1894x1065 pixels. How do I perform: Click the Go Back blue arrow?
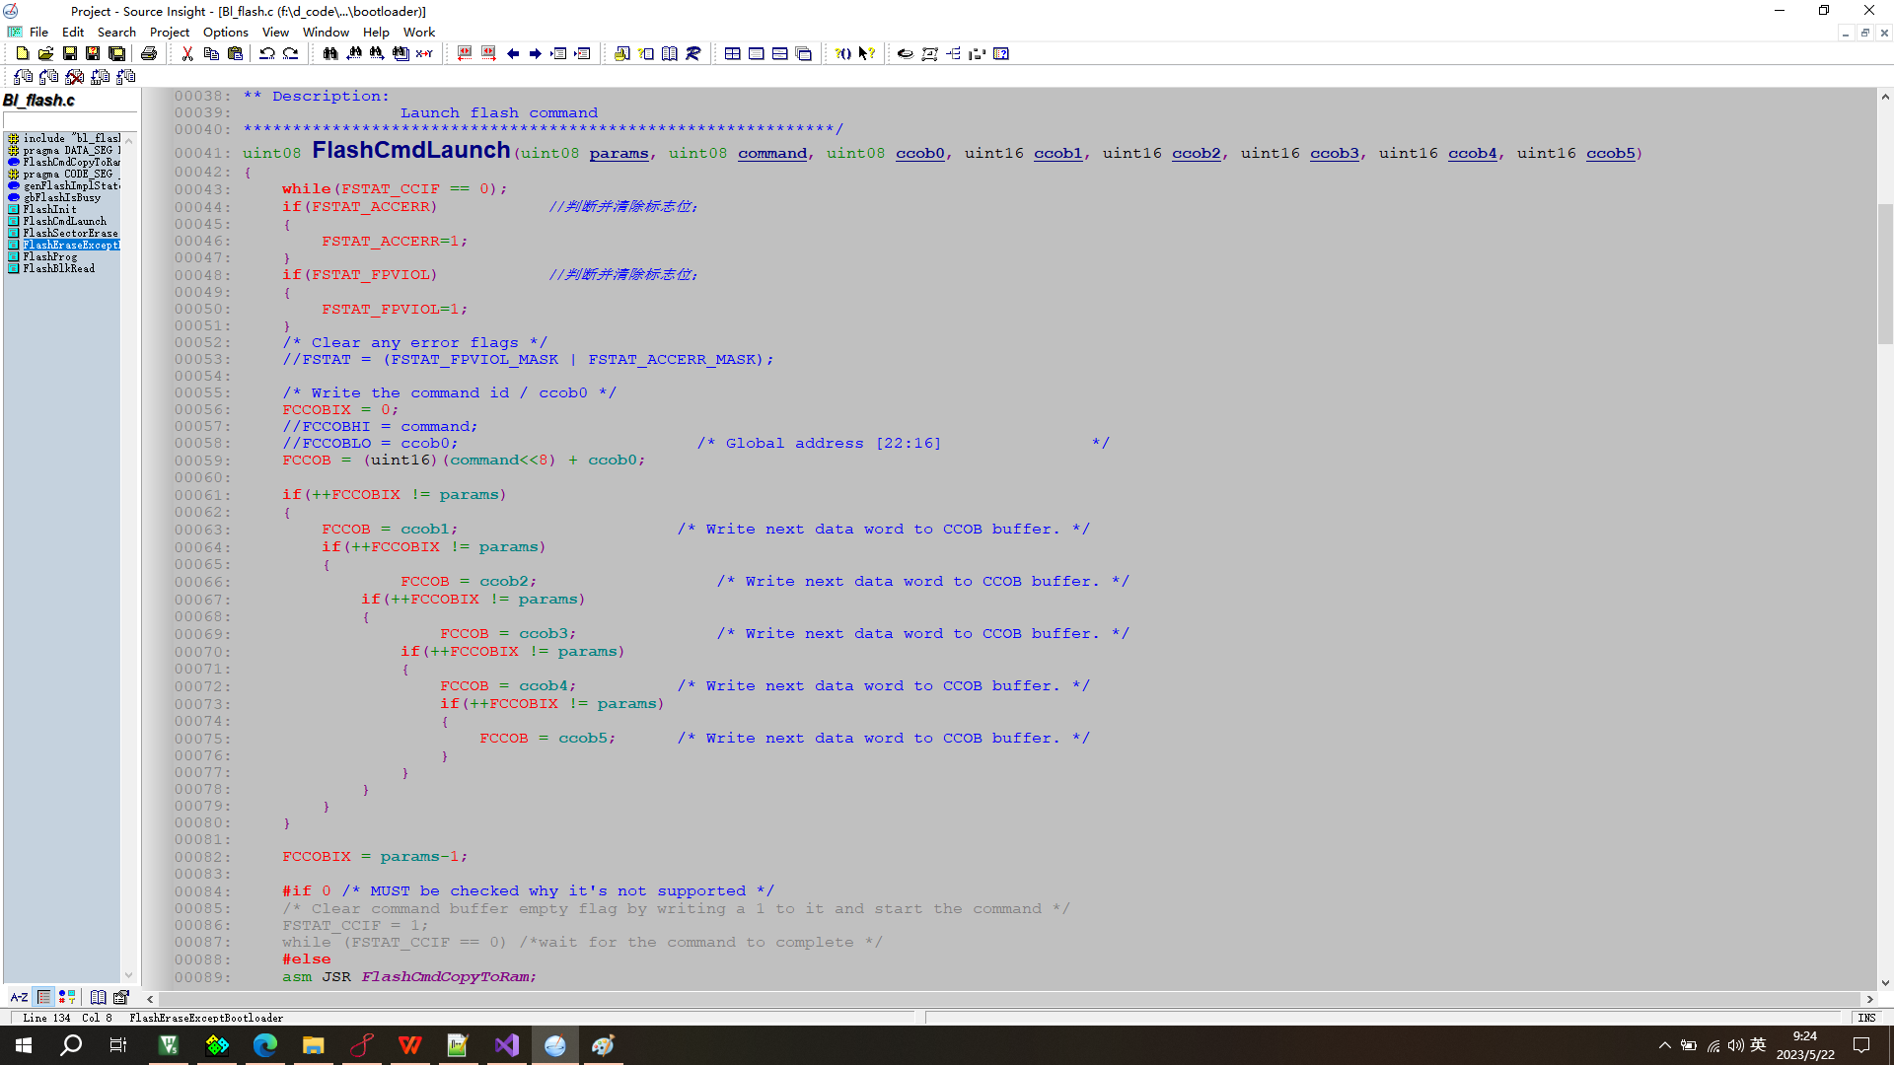coord(513,54)
